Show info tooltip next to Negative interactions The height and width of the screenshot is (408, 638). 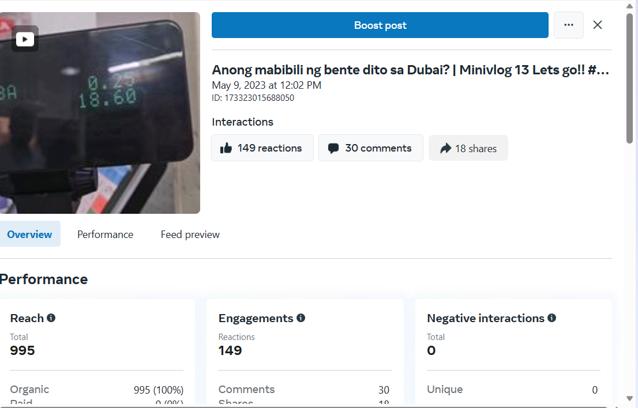[551, 318]
